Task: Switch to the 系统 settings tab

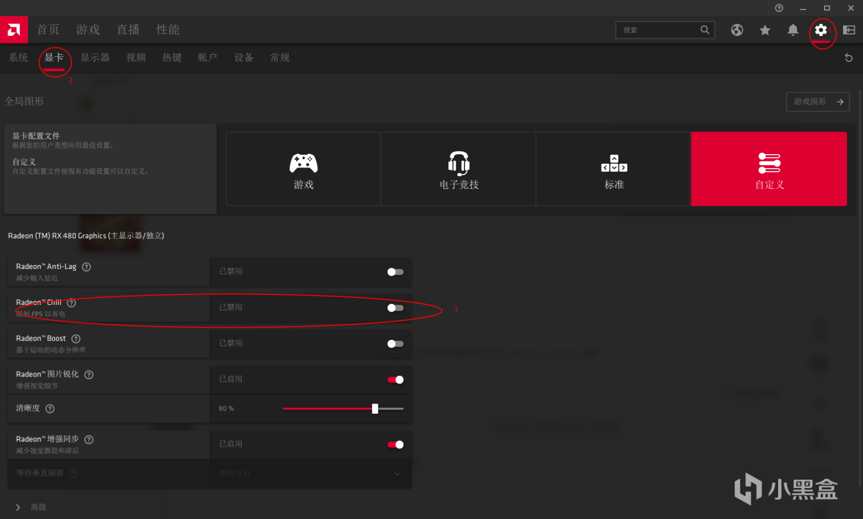Action: [x=18, y=57]
